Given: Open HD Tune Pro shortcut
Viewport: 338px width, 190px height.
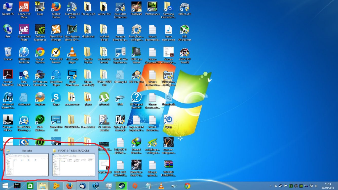Looking at the screenshot, I should 136,76.
